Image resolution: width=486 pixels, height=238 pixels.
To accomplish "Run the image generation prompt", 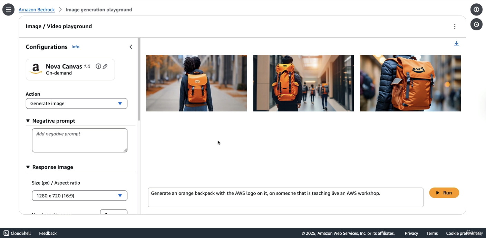I will [x=444, y=193].
